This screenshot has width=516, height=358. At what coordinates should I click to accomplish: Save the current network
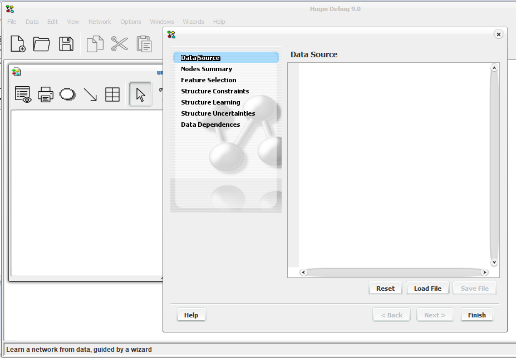click(66, 44)
